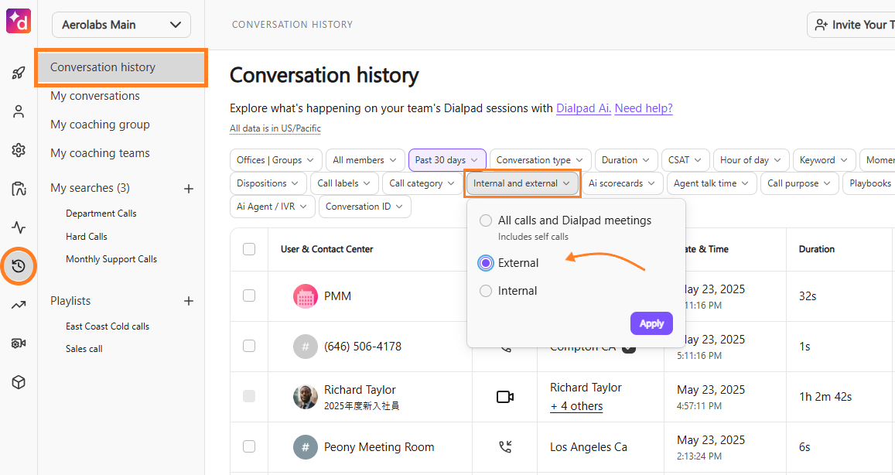Open the Ai scorecards filter
Image resolution: width=895 pixels, height=475 pixels.
622,183
